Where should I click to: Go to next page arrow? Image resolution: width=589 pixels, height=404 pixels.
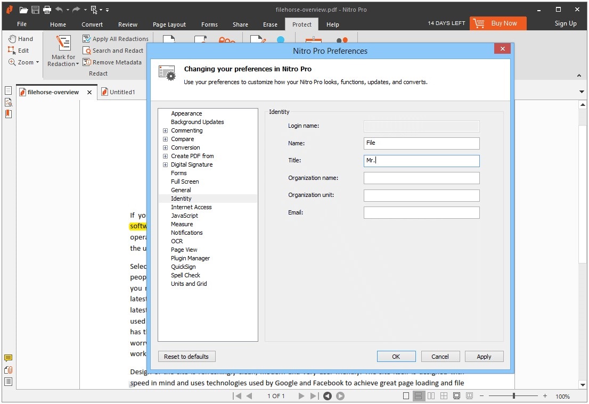(301, 395)
